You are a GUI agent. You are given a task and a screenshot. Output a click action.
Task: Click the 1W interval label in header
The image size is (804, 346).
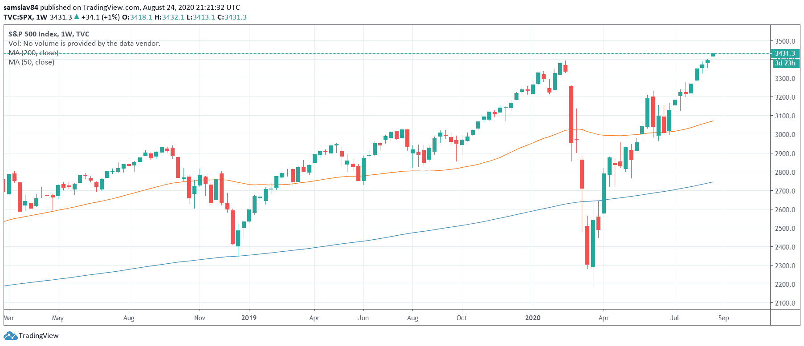tap(41, 17)
